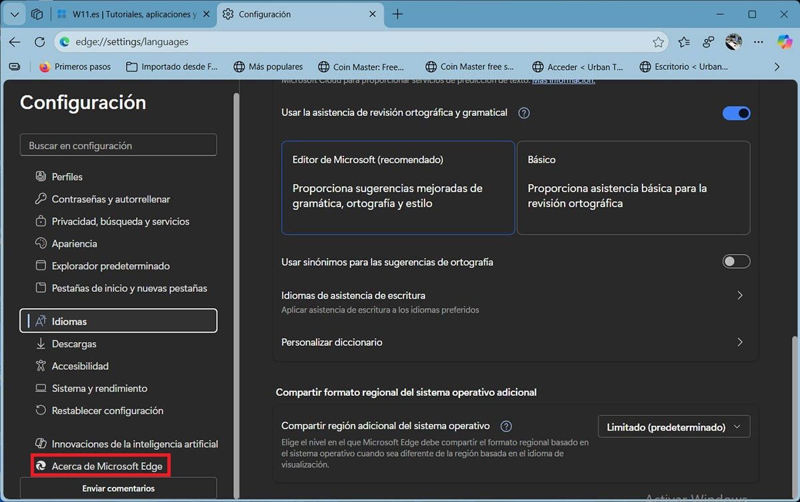Disable spelling and grammar review assistance toggle
Viewport: 800px width, 502px height.
pyautogui.click(x=736, y=113)
